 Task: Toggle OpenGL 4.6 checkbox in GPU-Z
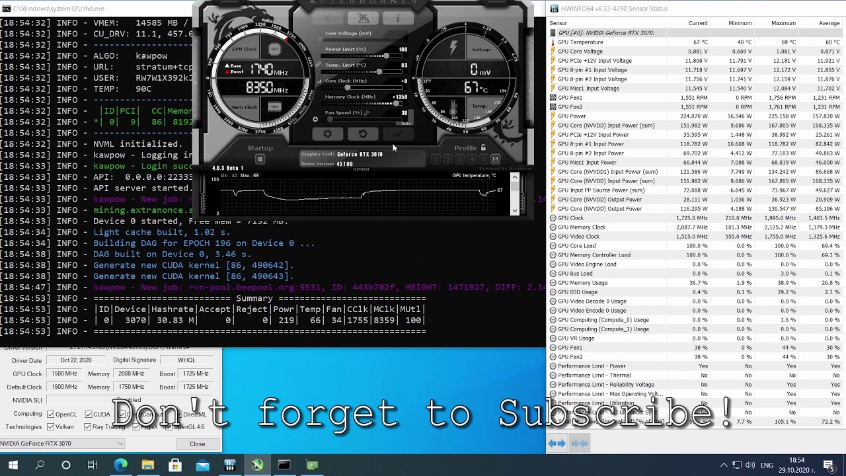pyautogui.click(x=168, y=427)
